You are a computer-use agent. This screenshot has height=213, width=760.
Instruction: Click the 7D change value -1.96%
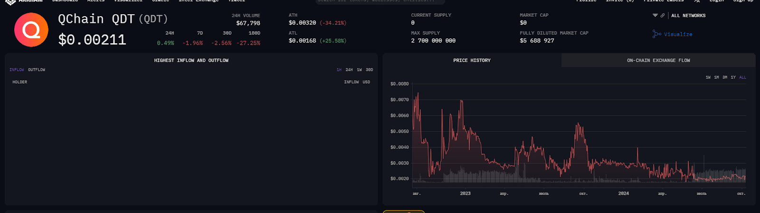193,43
